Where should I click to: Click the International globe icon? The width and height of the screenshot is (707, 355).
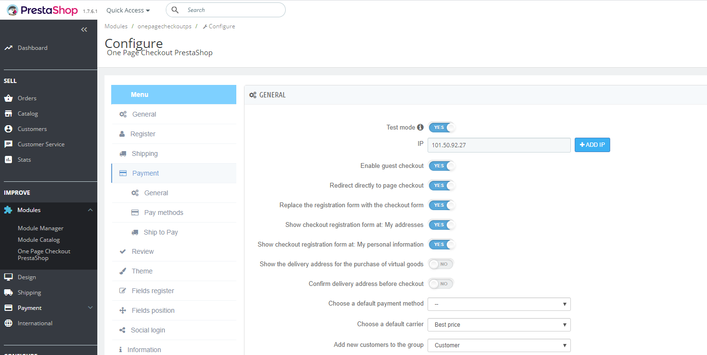coord(8,323)
